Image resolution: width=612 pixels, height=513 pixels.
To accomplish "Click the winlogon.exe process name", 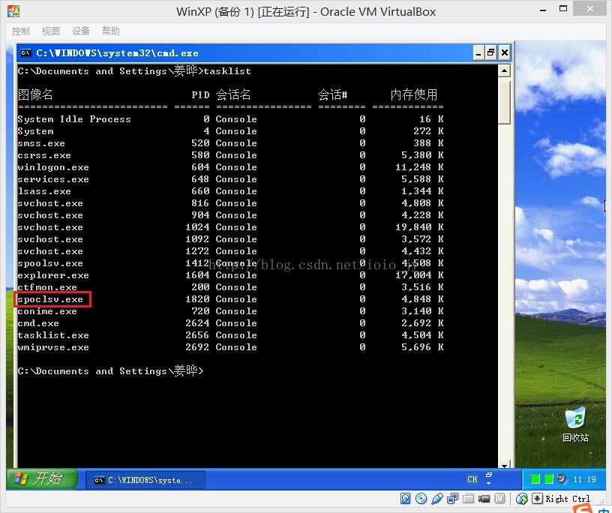I will pos(53,167).
